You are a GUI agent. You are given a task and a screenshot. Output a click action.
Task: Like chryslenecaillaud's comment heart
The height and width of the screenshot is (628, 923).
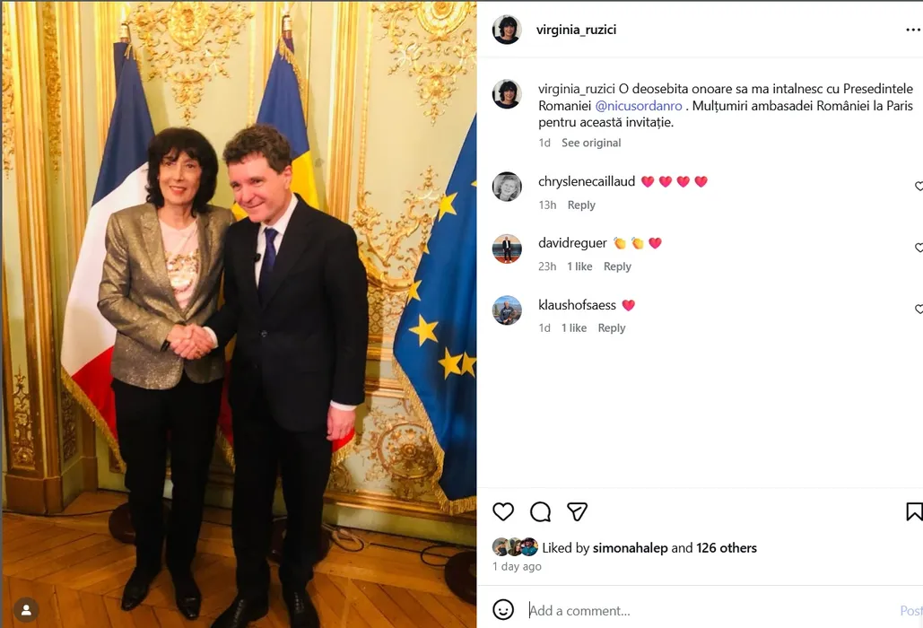point(919,186)
